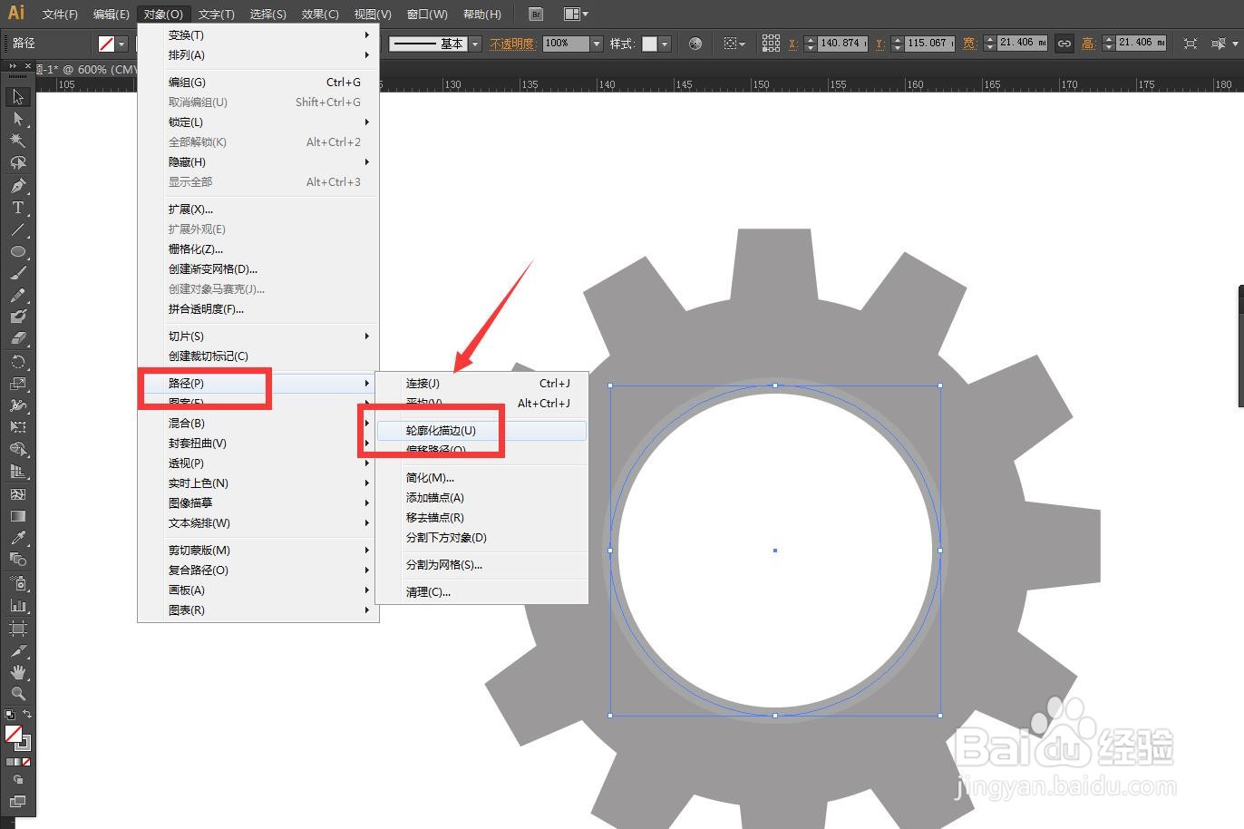Click the control bar fill swatch
The width and height of the screenshot is (1244, 829).
tap(106, 44)
